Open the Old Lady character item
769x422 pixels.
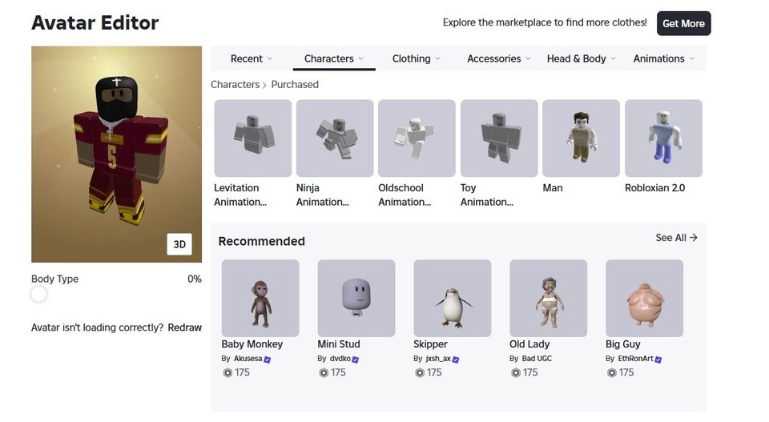(x=549, y=298)
